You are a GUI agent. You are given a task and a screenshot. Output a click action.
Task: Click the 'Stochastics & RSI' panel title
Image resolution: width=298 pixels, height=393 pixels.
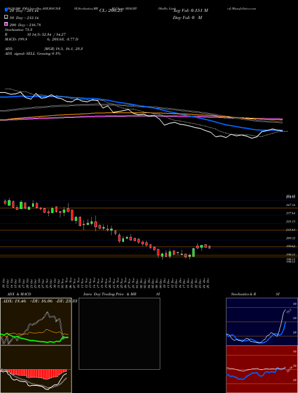[x=255, y=294]
